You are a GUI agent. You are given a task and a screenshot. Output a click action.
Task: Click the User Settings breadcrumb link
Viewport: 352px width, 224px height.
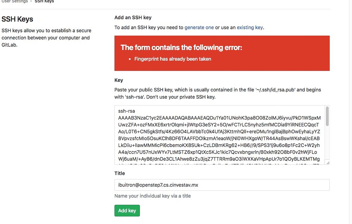14,1
